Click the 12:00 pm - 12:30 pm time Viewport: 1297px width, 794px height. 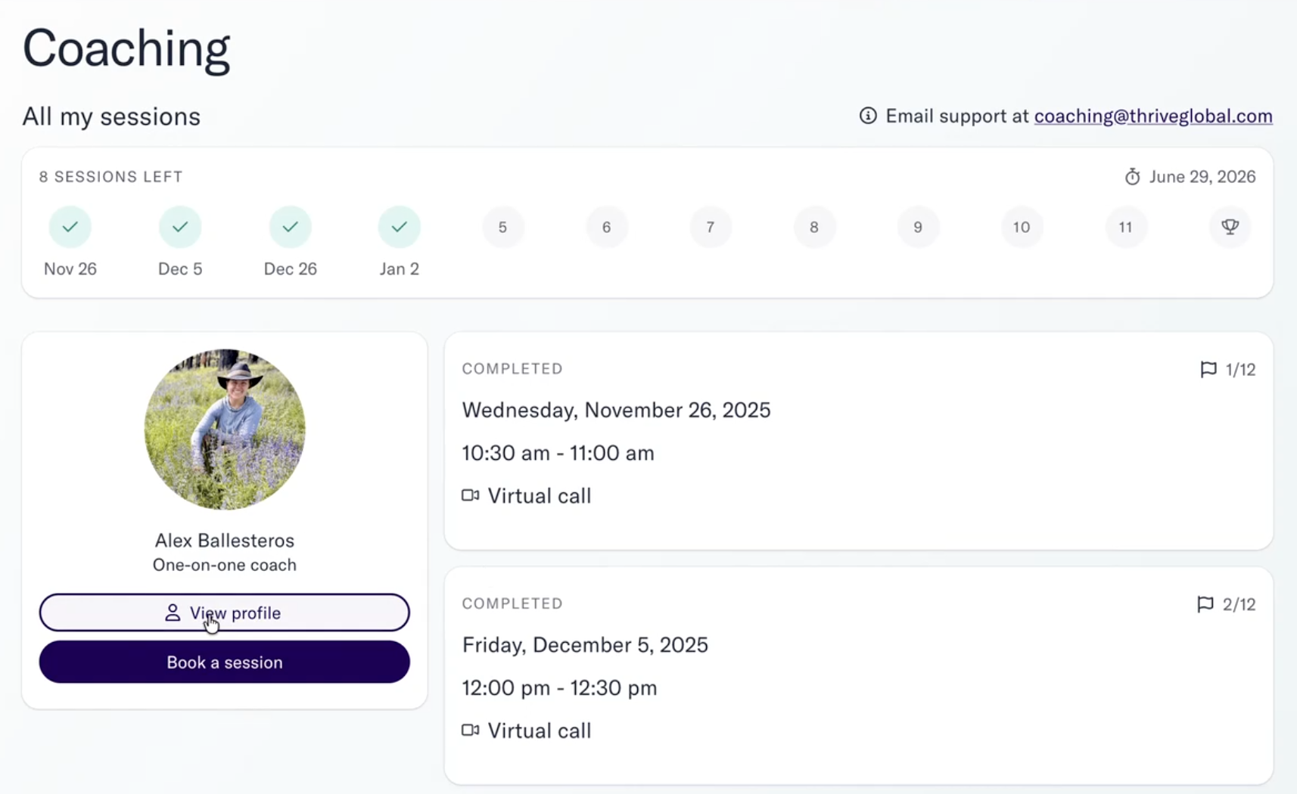(x=560, y=688)
